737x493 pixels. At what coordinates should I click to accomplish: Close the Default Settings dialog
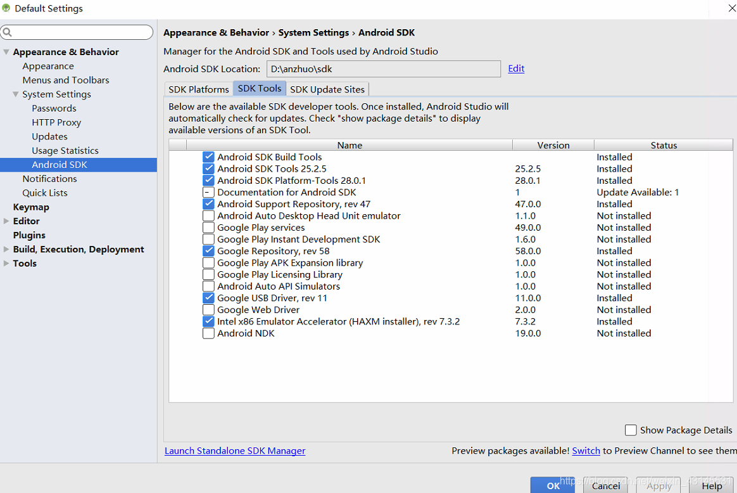tap(732, 8)
